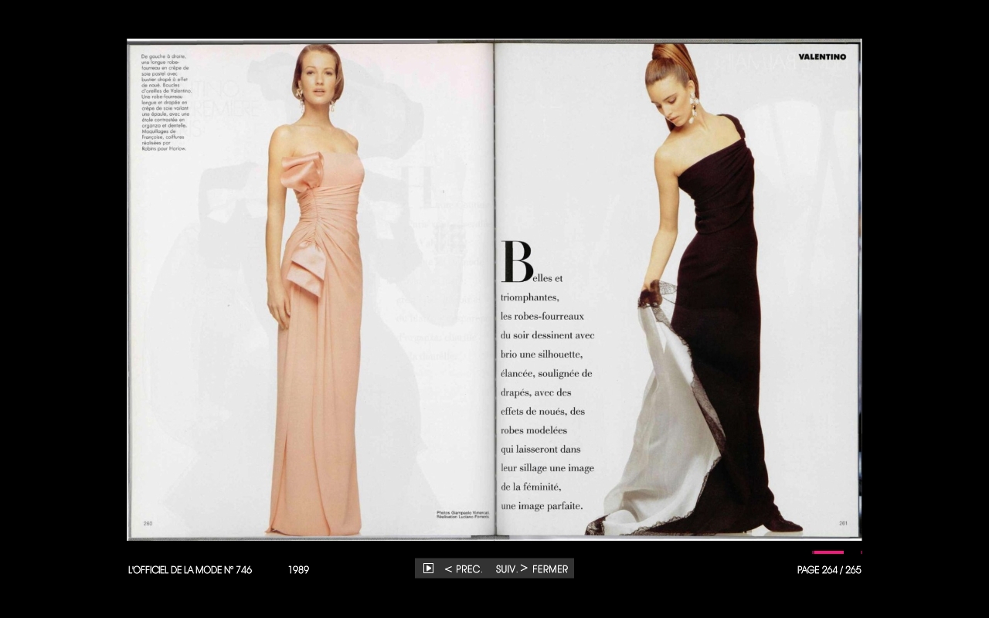The width and height of the screenshot is (989, 618).
Task: Click the VALENTINO heading on right page
Action: coord(821,57)
